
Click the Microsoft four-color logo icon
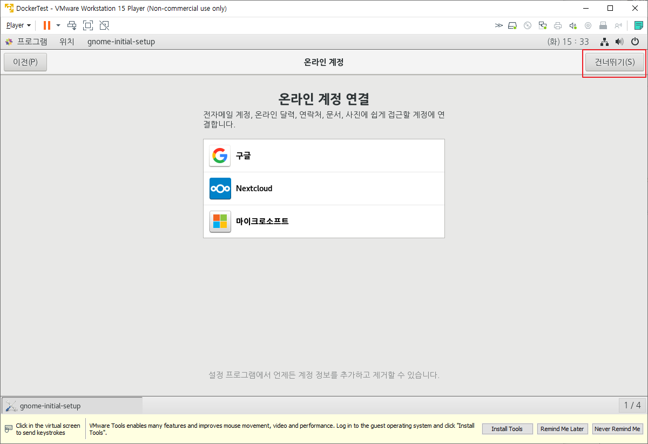pos(220,221)
